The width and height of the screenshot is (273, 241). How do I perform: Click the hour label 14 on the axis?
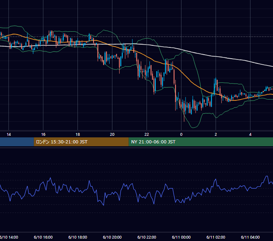(9, 135)
